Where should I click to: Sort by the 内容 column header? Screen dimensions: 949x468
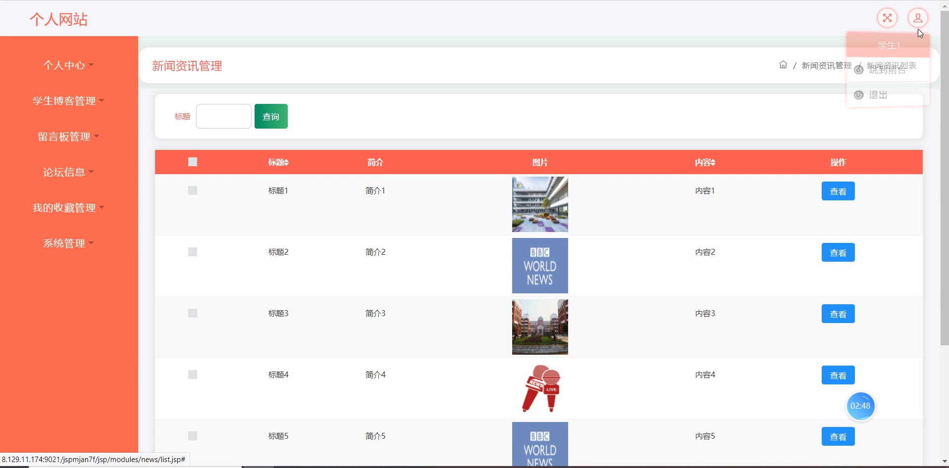click(705, 162)
